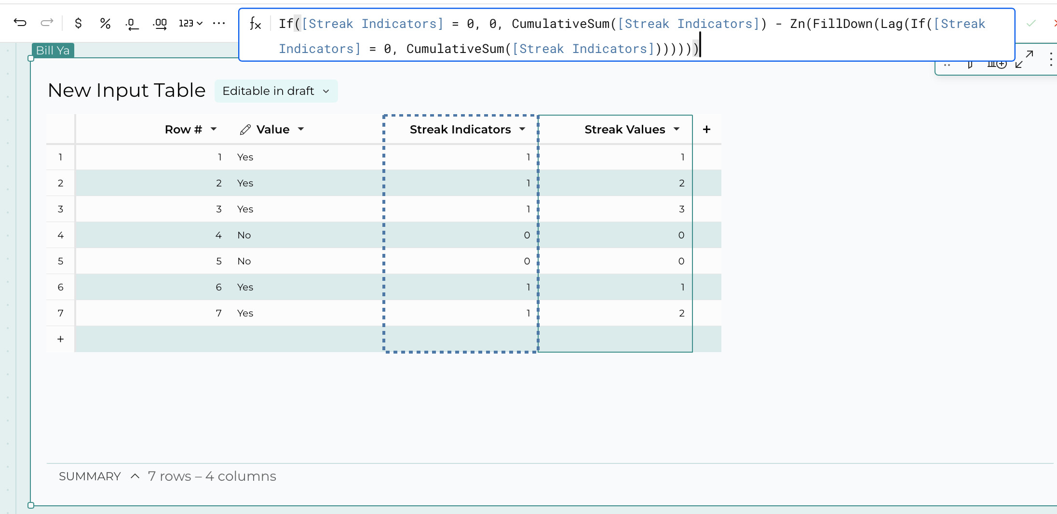Click the redo icon
The height and width of the screenshot is (514, 1057).
[46, 23]
